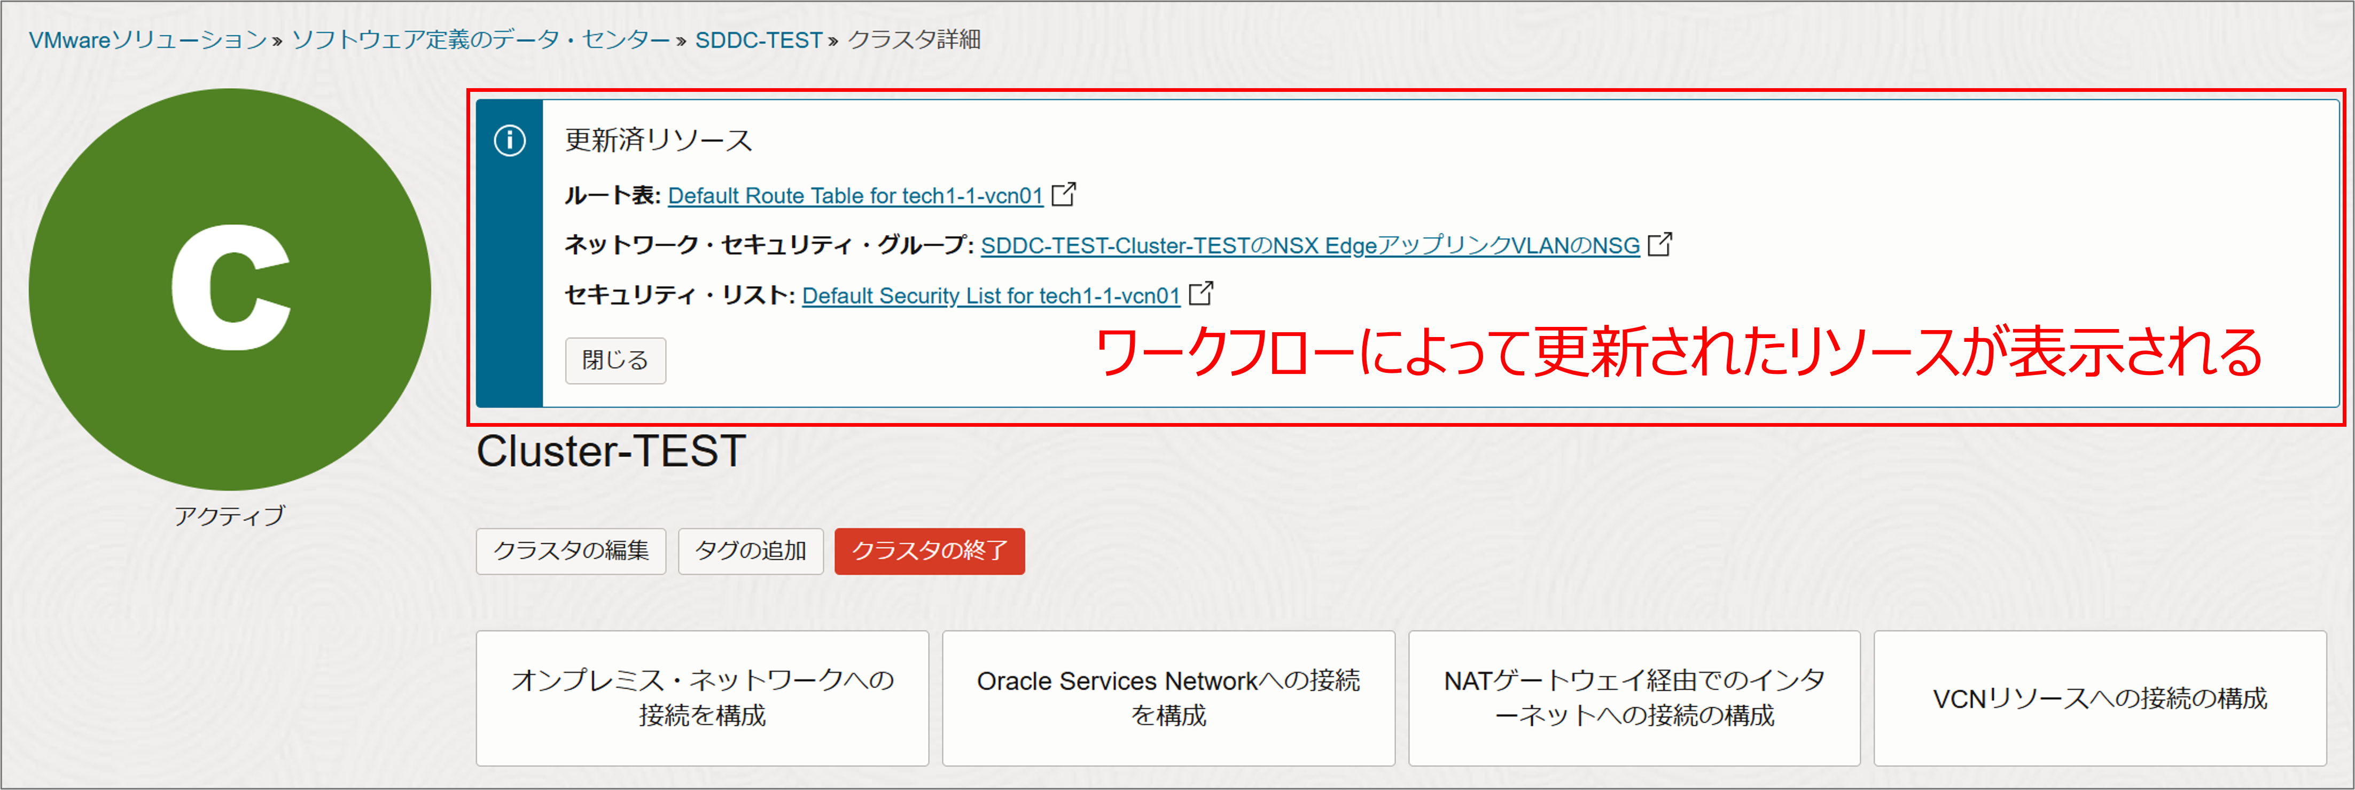Image resolution: width=2355 pixels, height=790 pixels.
Task: Click the ネットワーク・セキュリティ・グループ label
Action: click(x=769, y=245)
